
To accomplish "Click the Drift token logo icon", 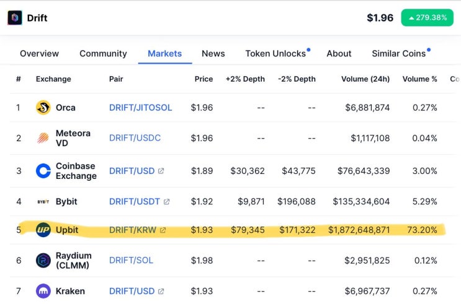I will (15, 17).
